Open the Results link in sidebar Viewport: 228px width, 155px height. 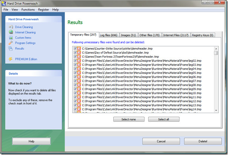[x=20, y=49]
